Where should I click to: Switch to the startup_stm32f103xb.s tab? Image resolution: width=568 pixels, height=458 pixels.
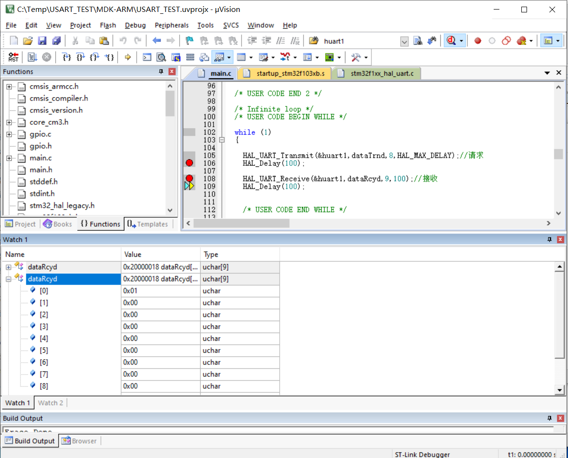286,73
